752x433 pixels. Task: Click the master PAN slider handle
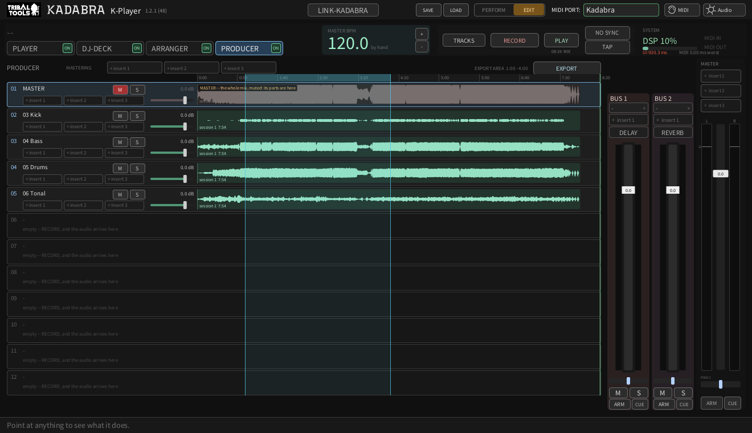721,385
